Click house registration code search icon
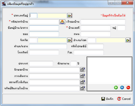This screenshot has width=135, height=106. pyautogui.click(x=62, y=22)
